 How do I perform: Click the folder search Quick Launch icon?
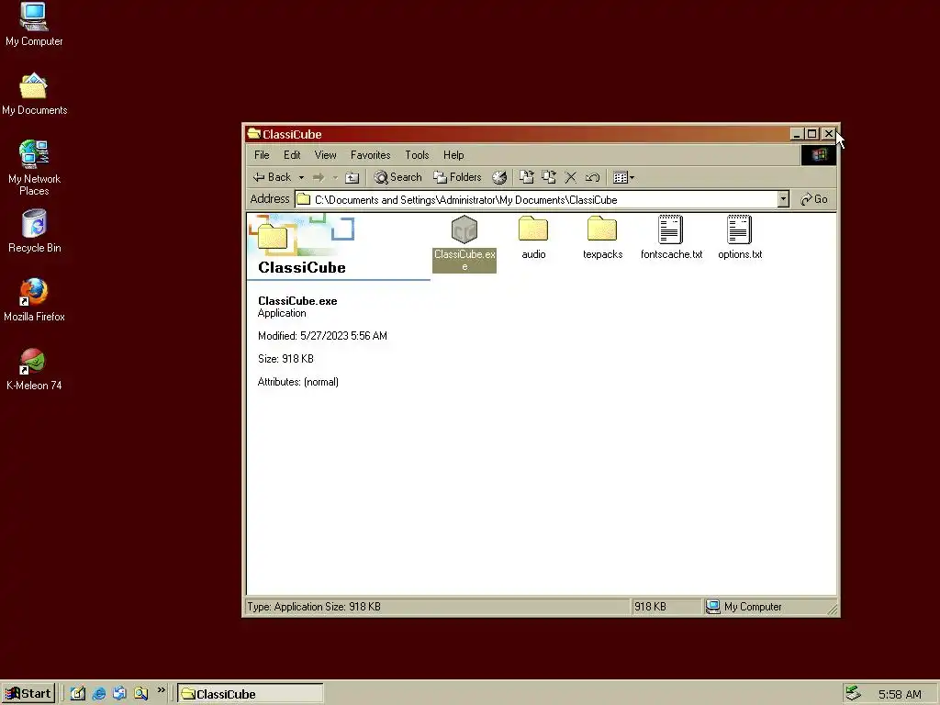click(x=140, y=694)
